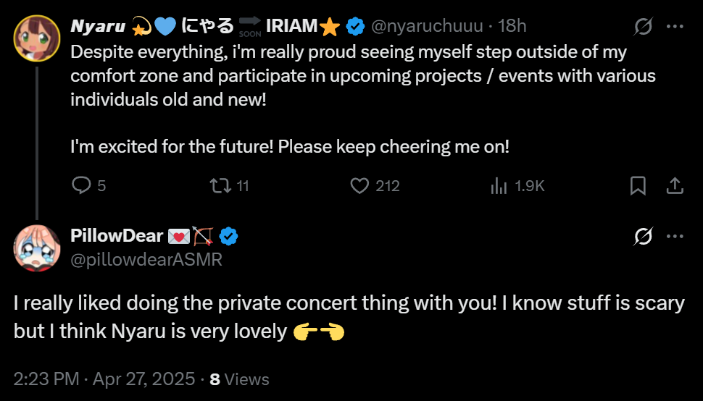Image resolution: width=703 pixels, height=401 pixels.
Task: Visit the @nyaruchuuu handle link
Action: coord(427,27)
